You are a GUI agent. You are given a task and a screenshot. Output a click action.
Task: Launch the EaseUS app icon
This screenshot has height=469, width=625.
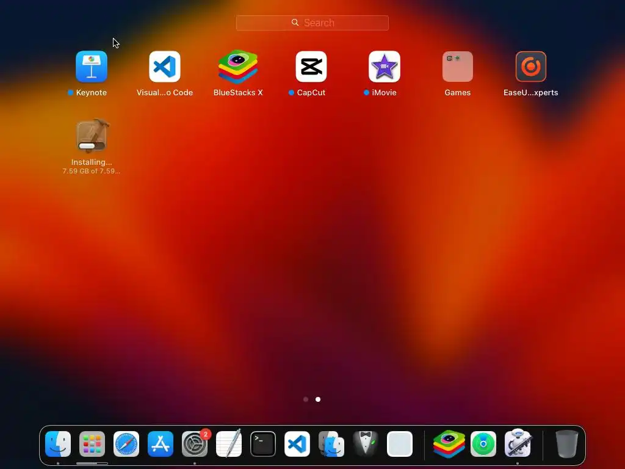pyautogui.click(x=531, y=67)
